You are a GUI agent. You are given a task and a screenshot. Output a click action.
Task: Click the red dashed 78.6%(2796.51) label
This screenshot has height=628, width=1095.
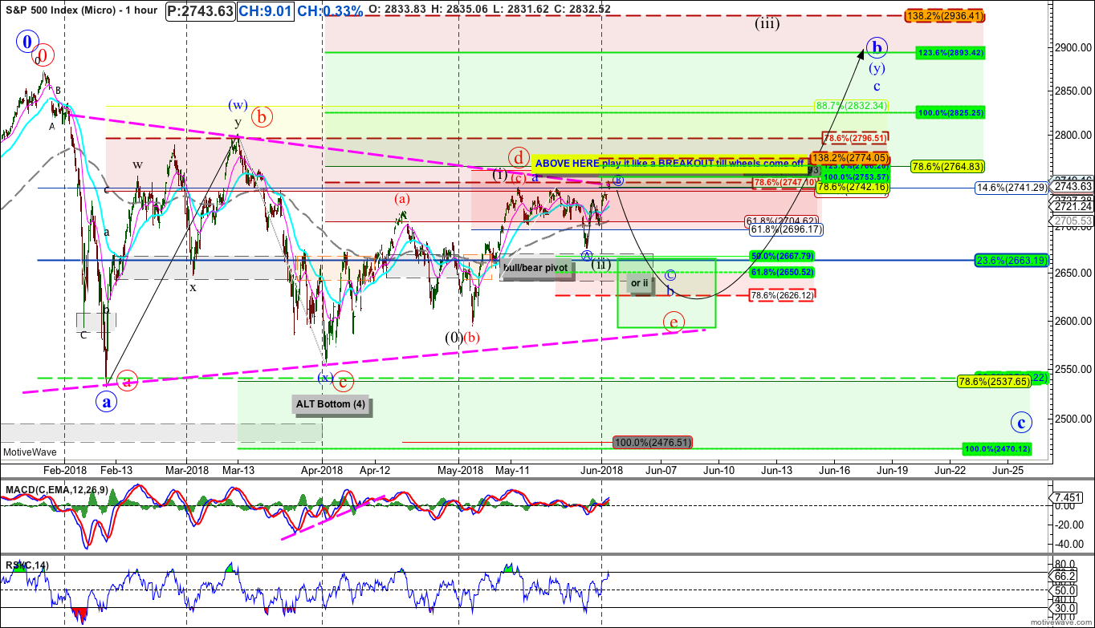click(x=855, y=137)
